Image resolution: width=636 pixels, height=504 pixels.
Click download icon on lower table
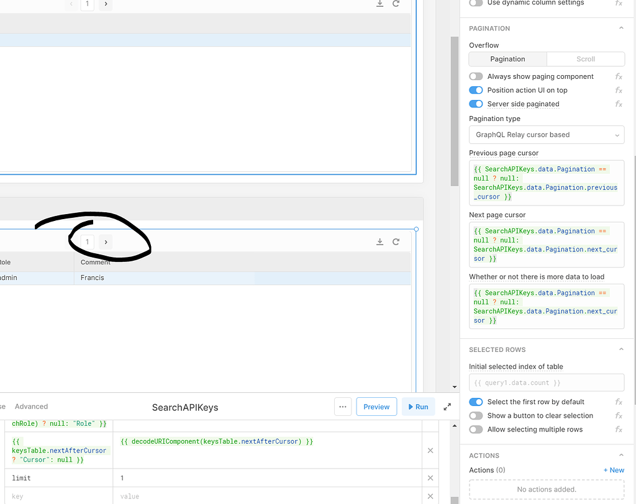(379, 241)
